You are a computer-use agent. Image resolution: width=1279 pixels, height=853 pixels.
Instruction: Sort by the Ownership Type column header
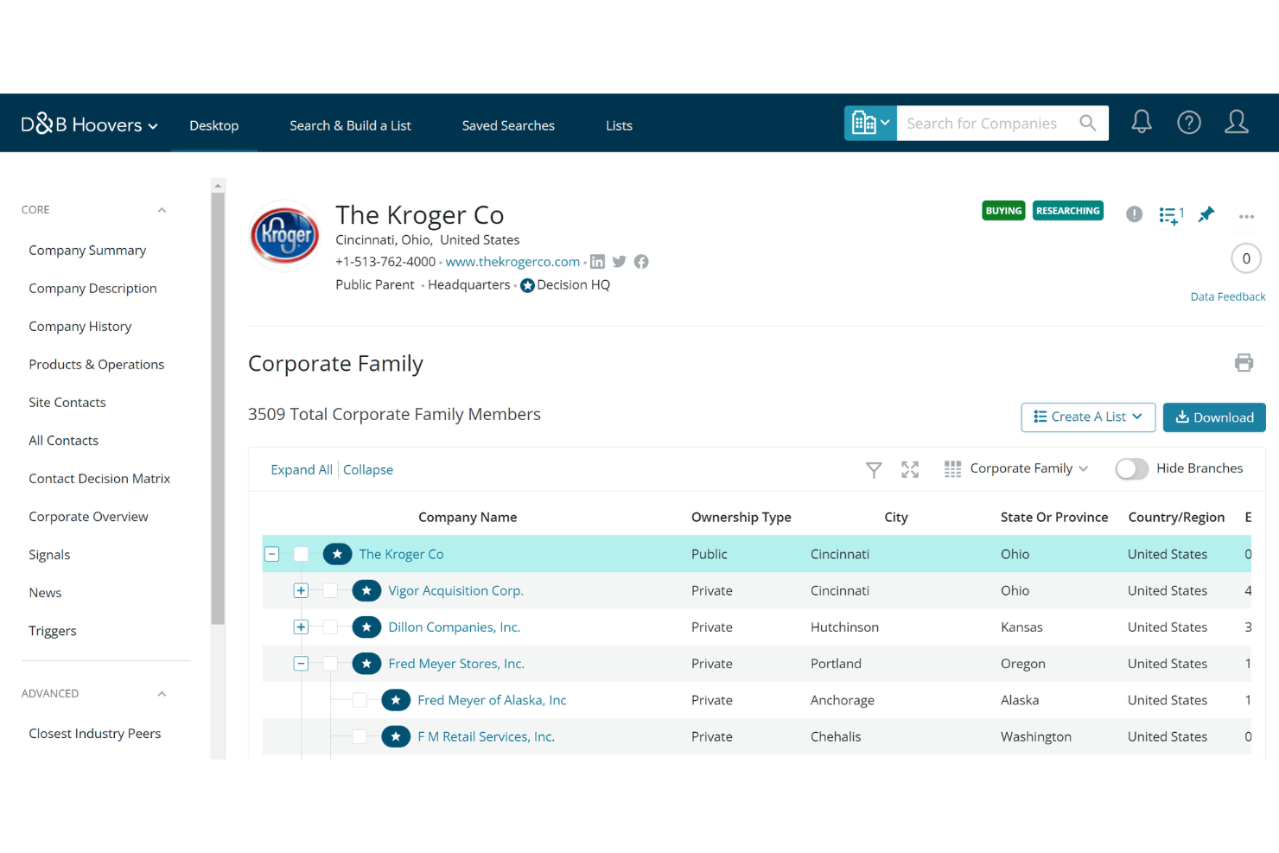coord(741,517)
